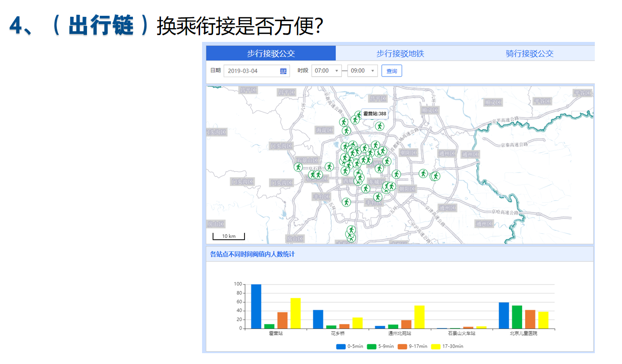The image size is (622, 364).
Task: Click the date field showing 2019-03-04
Action: click(252, 71)
